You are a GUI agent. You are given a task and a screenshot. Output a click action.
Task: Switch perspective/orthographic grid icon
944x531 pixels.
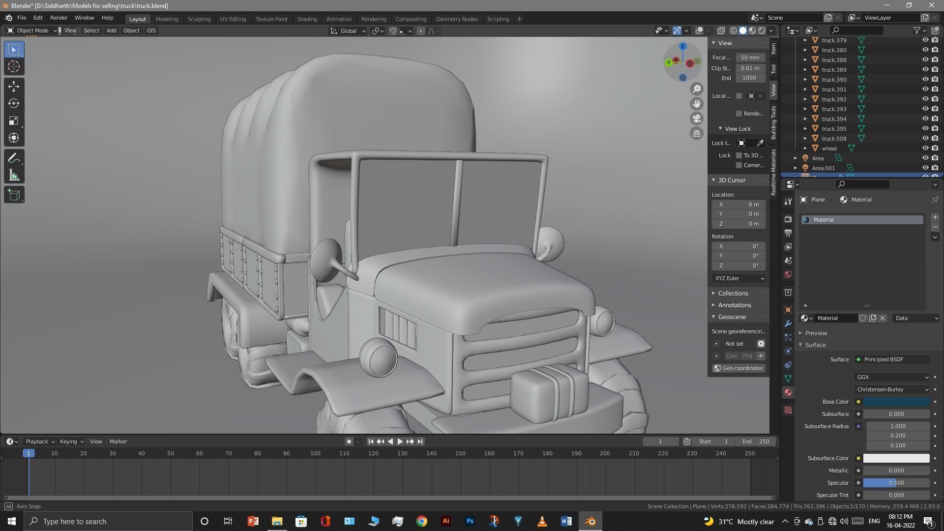(697, 133)
